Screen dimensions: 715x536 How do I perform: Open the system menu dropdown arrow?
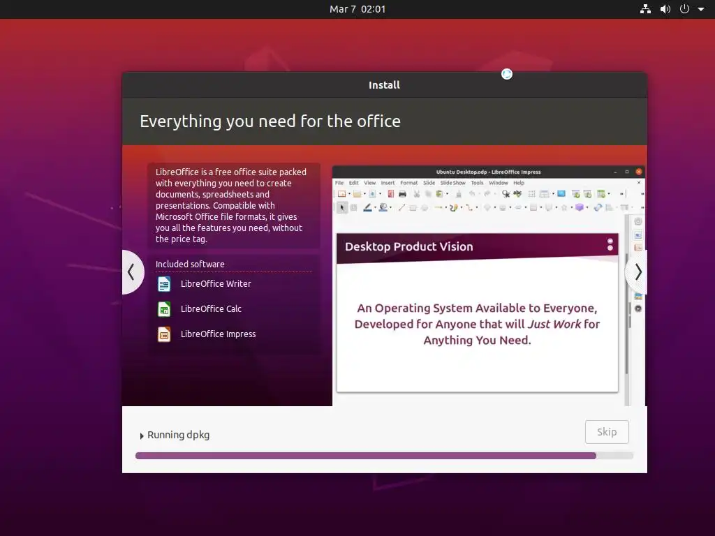point(701,9)
